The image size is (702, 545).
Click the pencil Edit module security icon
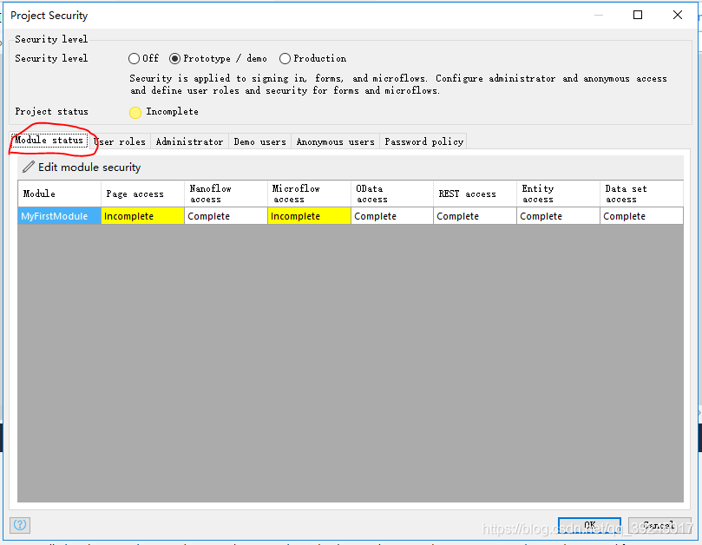(x=29, y=167)
